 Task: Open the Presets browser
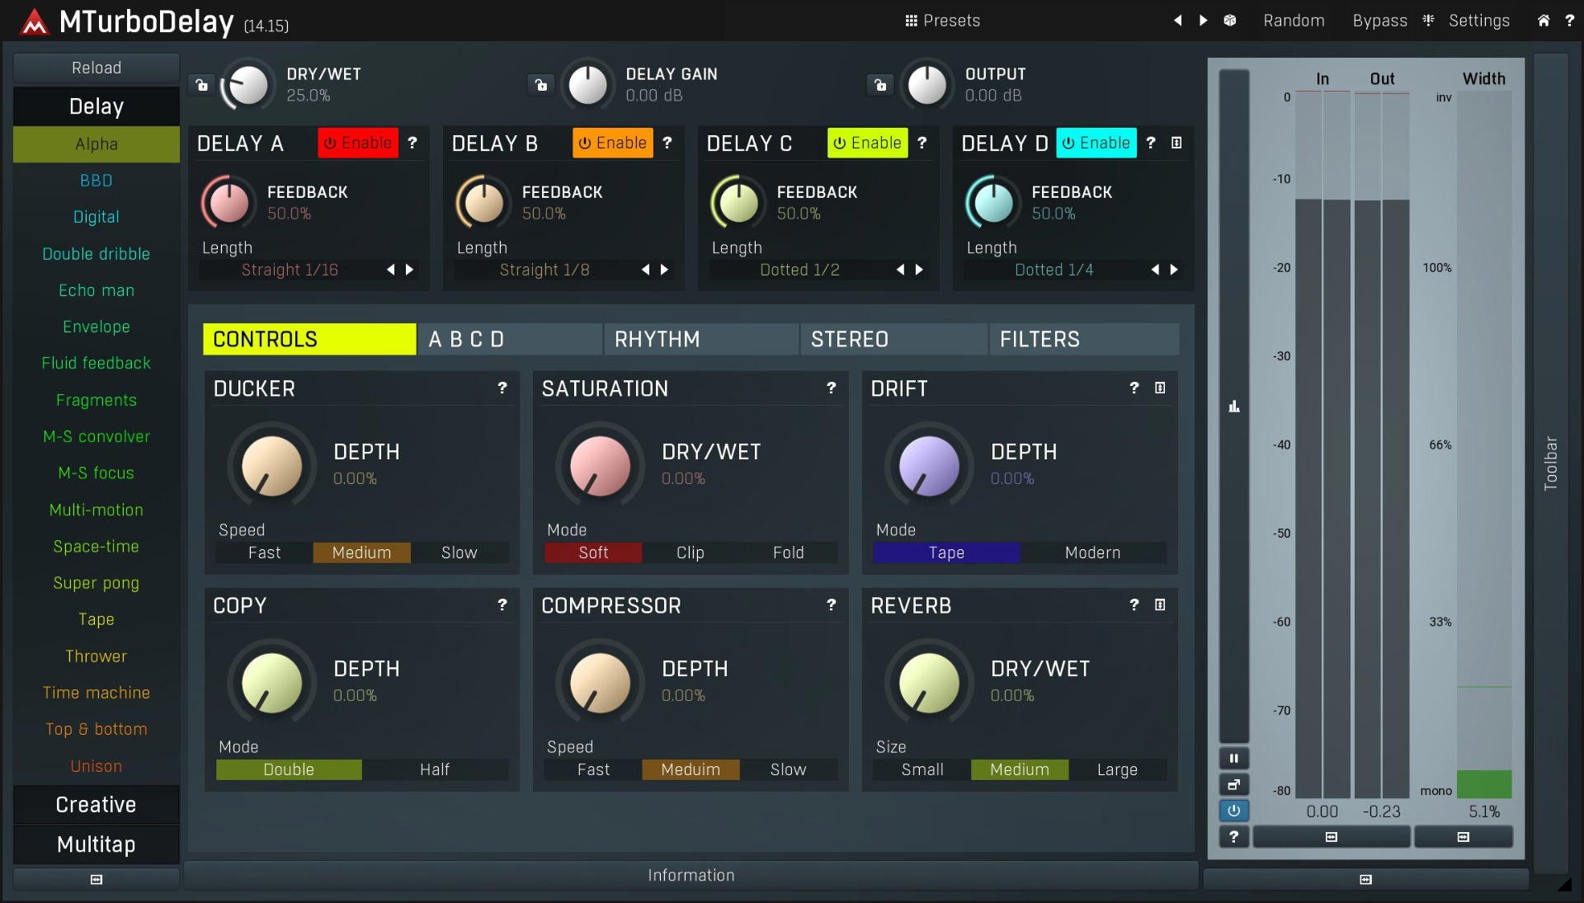942,21
